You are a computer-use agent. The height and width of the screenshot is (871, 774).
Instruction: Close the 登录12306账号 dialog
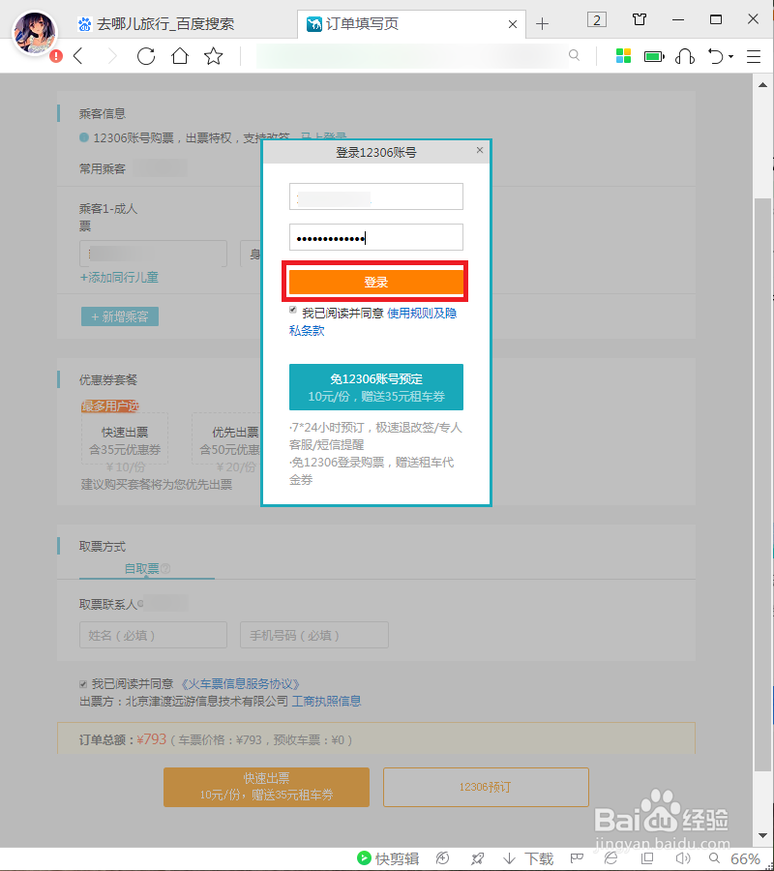[x=480, y=150]
